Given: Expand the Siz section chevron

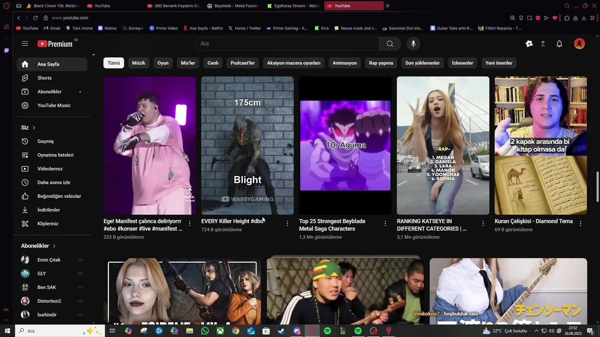Looking at the screenshot, I should [34, 127].
